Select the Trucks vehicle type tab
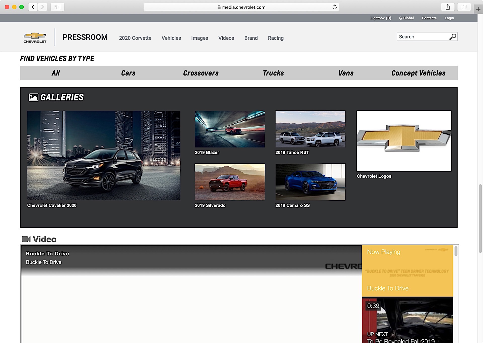The width and height of the screenshot is (483, 343). (x=273, y=73)
